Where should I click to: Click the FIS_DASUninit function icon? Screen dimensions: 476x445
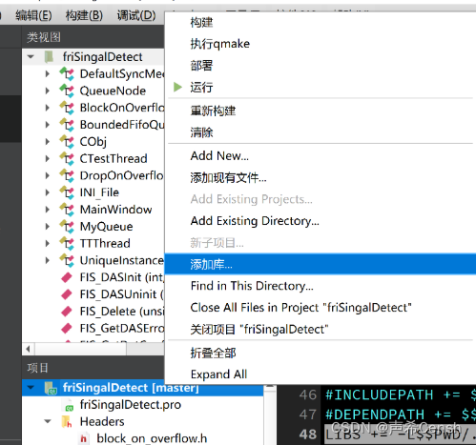coord(67,294)
